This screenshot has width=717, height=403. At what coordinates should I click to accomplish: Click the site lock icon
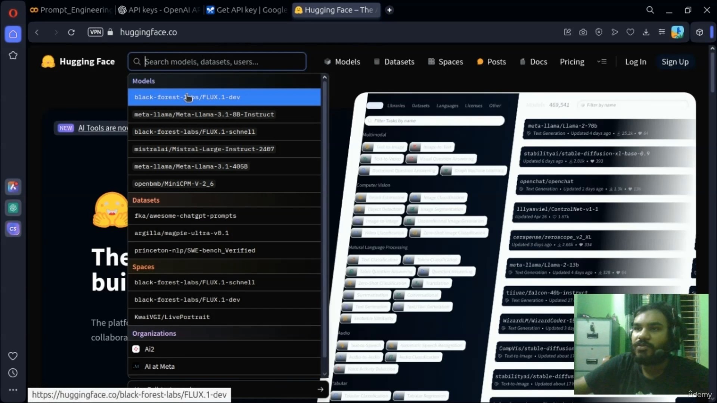tap(110, 32)
